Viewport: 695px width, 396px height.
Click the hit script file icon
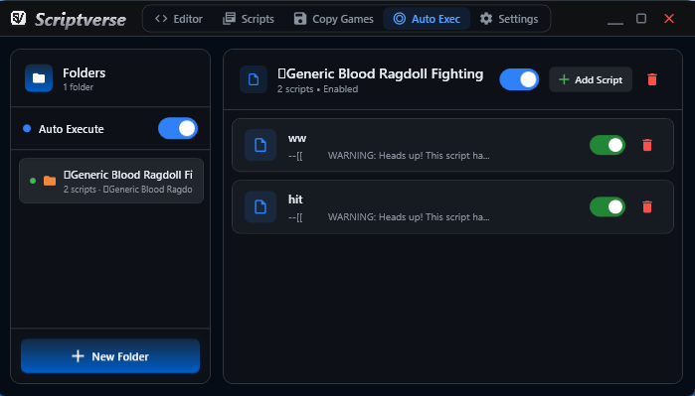click(261, 206)
